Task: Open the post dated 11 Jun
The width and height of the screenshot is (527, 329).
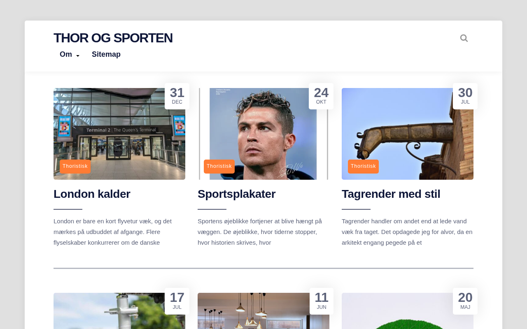Action: click(263, 311)
